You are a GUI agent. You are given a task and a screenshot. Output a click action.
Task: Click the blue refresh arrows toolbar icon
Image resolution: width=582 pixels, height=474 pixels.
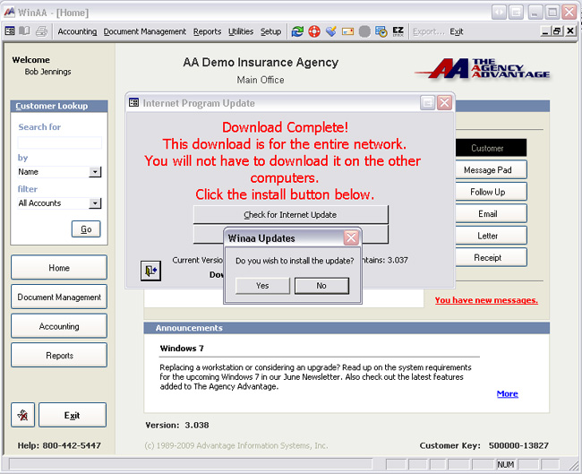tap(297, 31)
